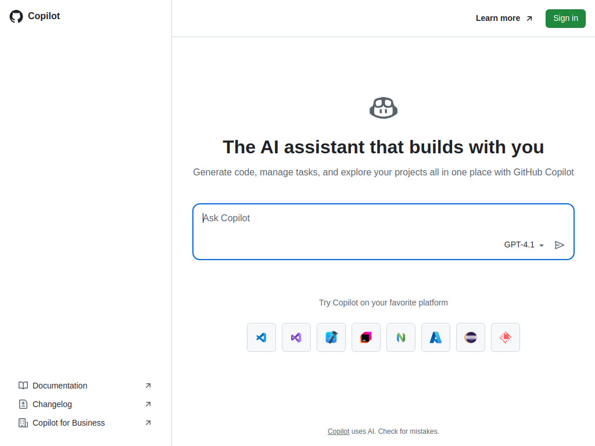This screenshot has height=446, width=595.
Task: Select the Azure platform icon
Action: 436,337
